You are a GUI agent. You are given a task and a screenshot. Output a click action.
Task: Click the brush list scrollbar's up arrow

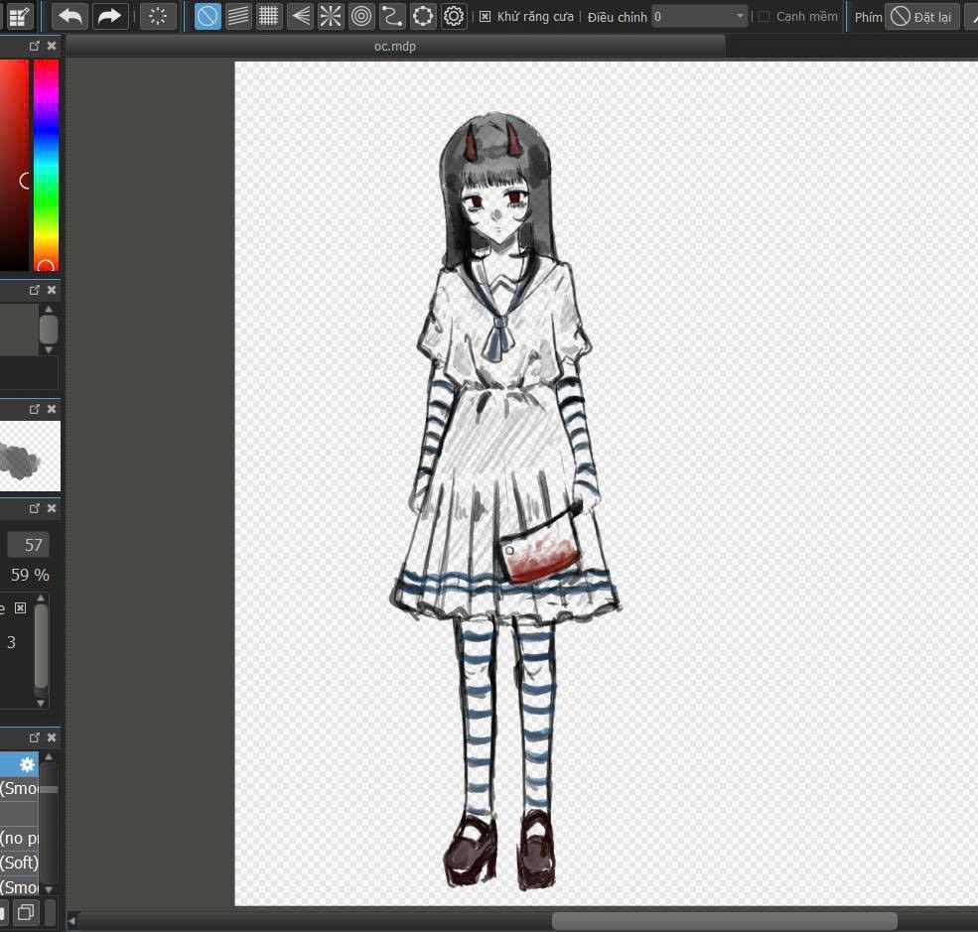pyautogui.click(x=49, y=757)
